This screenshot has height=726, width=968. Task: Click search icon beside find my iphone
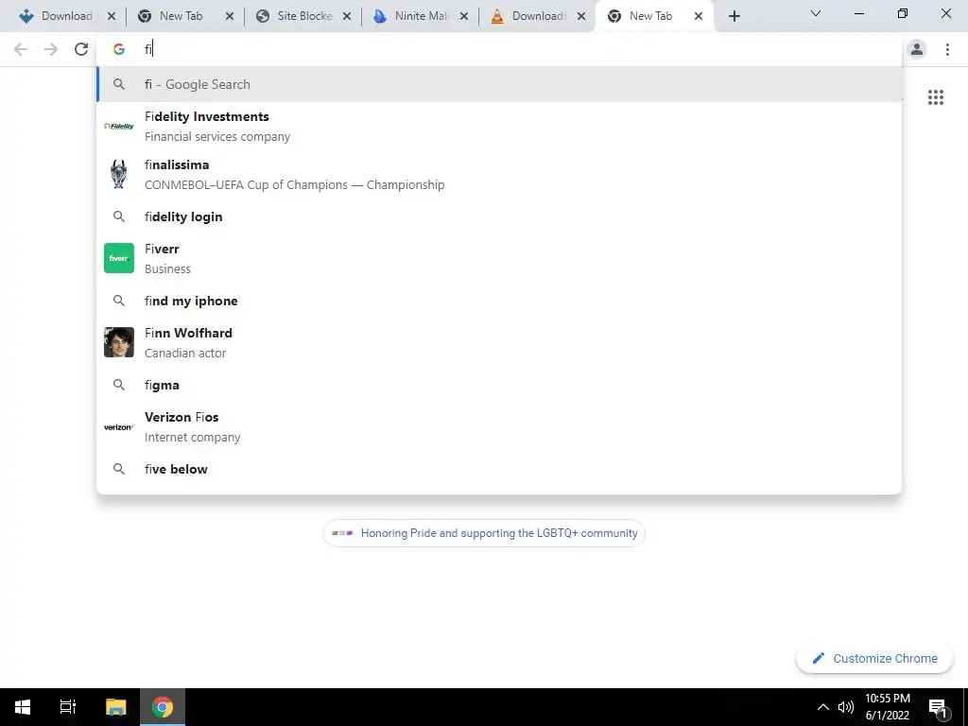[119, 301]
